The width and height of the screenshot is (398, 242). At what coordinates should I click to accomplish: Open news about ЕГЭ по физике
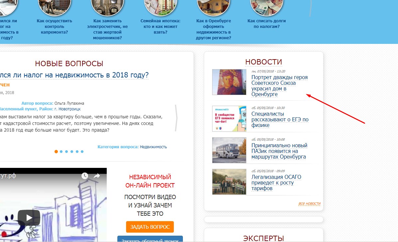[x=280, y=119]
